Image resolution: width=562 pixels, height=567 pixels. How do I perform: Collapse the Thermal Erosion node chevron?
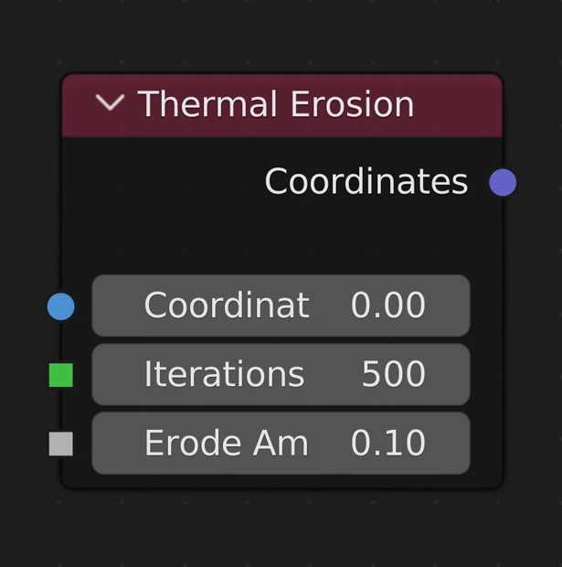(110, 104)
